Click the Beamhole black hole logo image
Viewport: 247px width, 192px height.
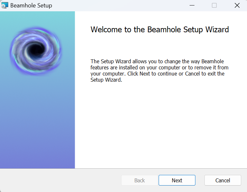coord(36,51)
